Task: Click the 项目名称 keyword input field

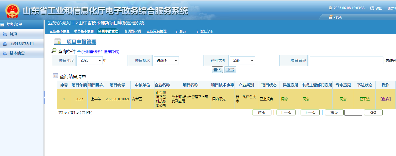Action: click(346, 60)
